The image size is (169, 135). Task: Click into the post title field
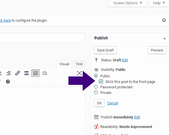42,38
